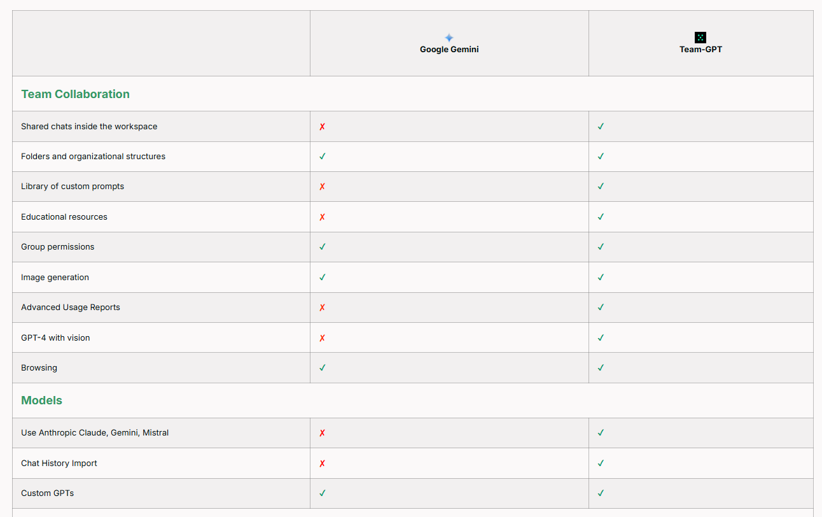Screen dimensions: 822x517
Task: Click Team-GPT's checkmark for Browsing
Action: [601, 367]
